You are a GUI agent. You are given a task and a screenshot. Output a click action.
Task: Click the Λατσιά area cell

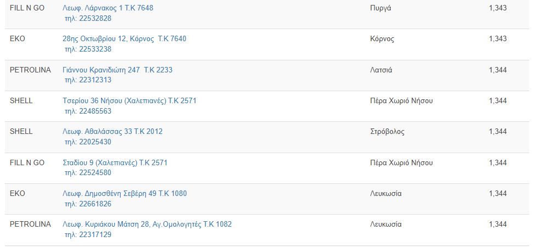pyautogui.click(x=382, y=70)
